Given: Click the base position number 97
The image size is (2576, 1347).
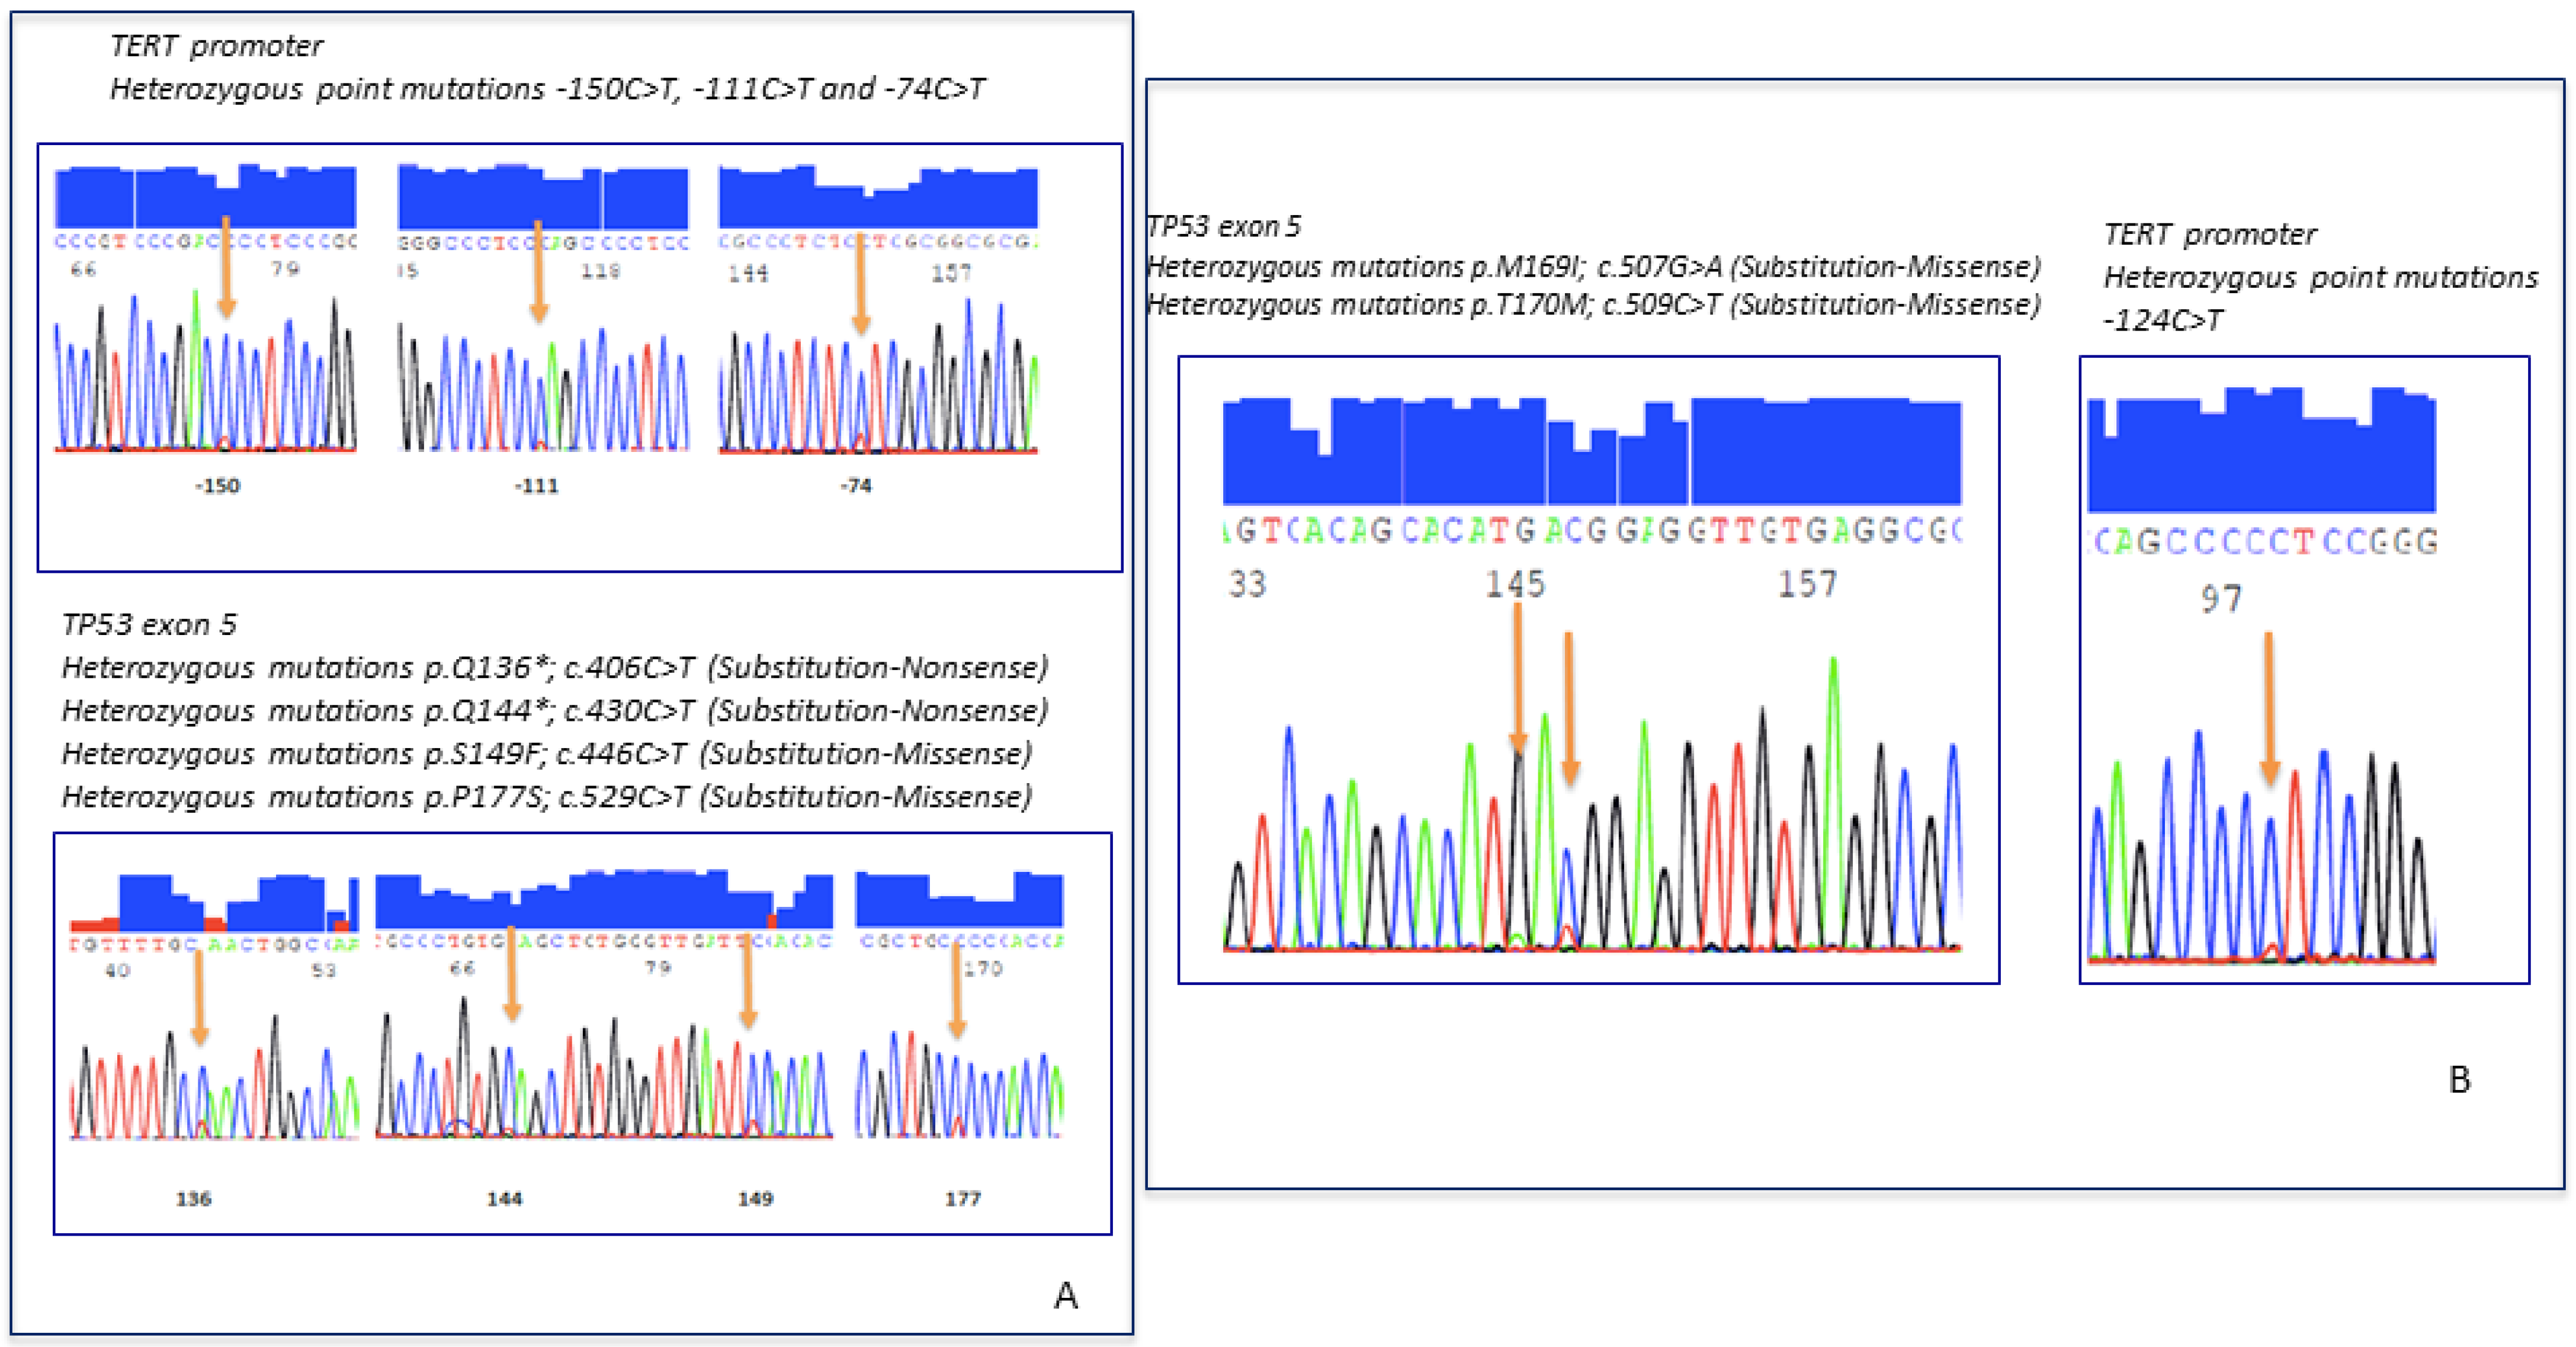Looking at the screenshot, I should pos(2221,599).
